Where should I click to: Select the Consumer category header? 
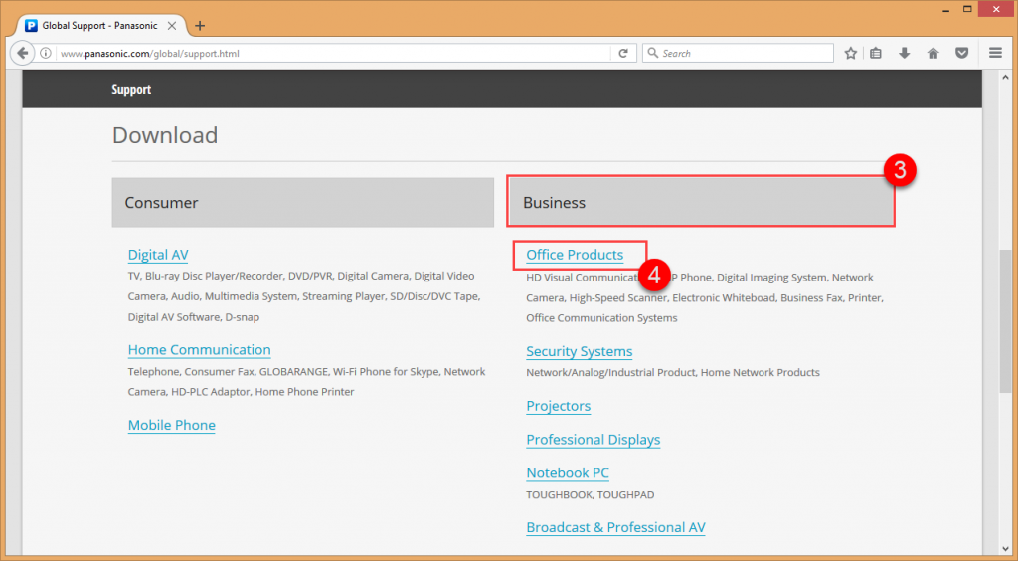coord(302,203)
